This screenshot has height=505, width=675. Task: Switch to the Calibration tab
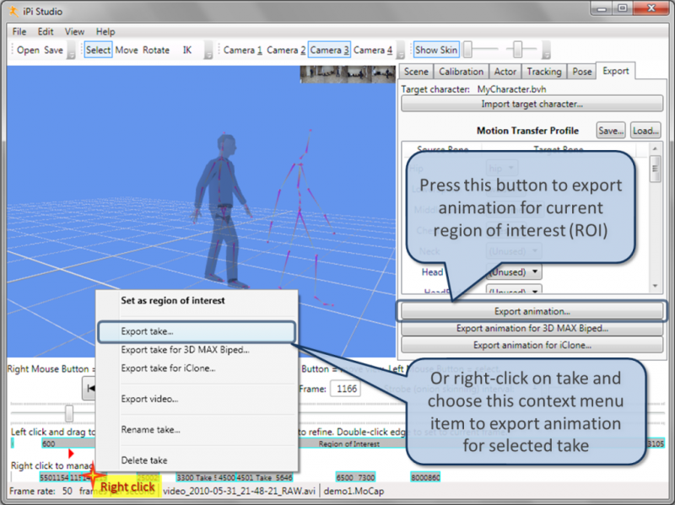pos(461,72)
